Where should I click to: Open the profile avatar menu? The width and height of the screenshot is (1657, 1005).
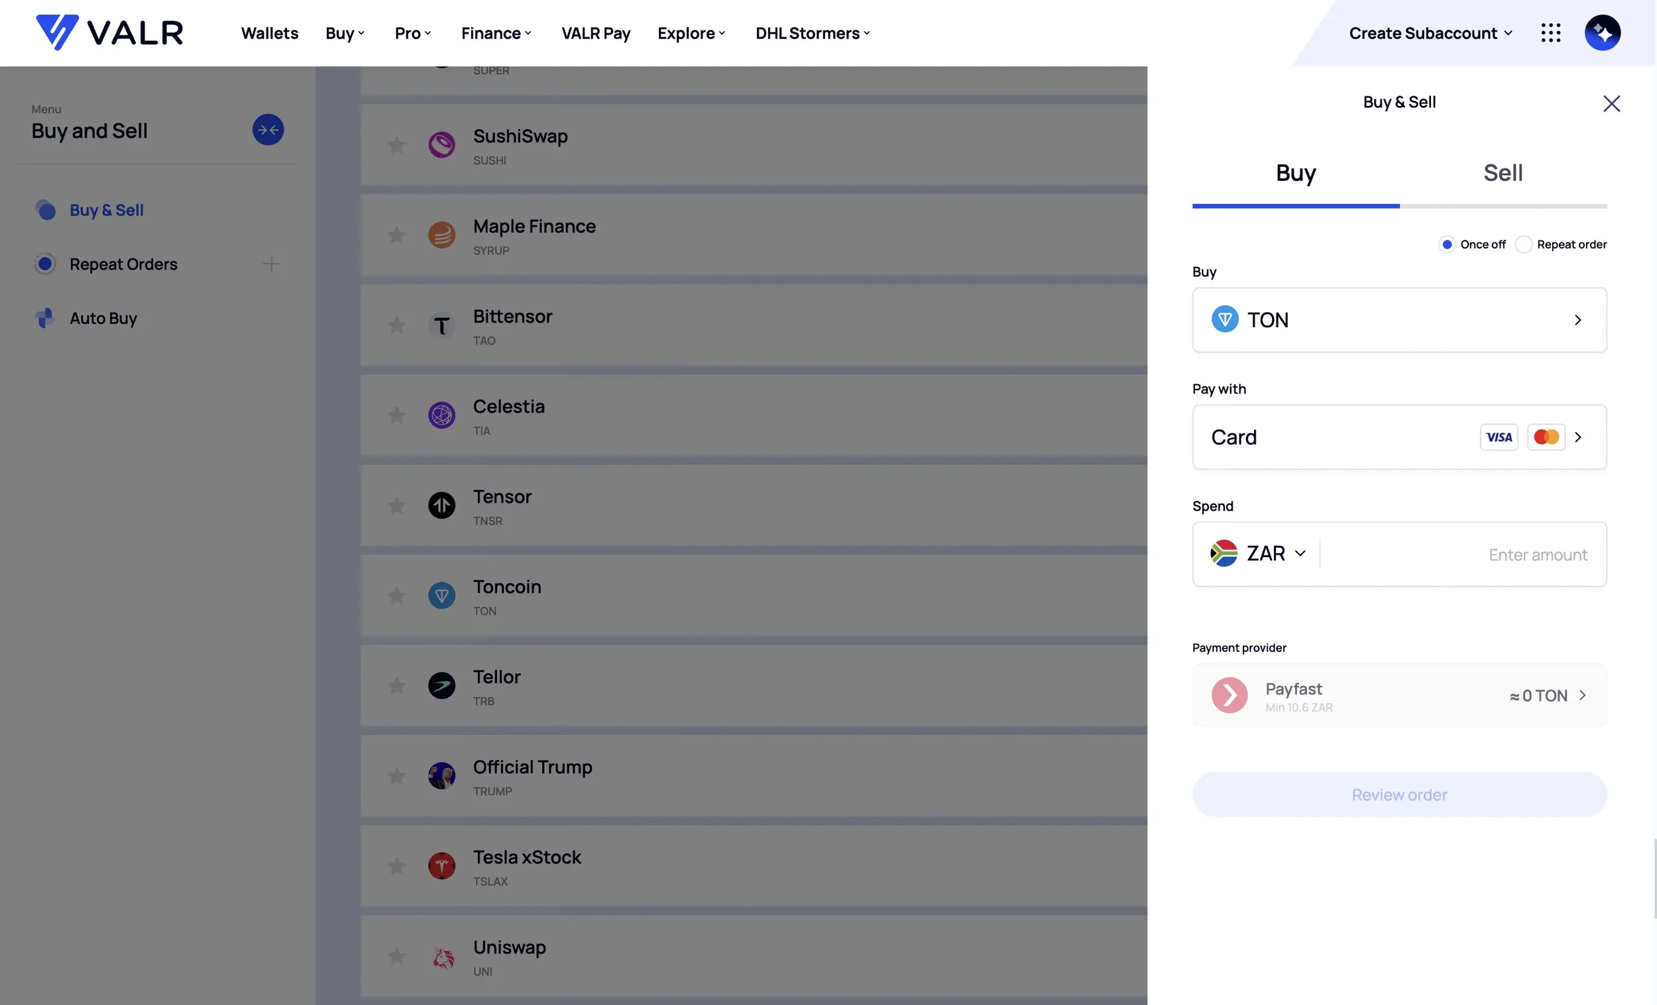[1602, 33]
